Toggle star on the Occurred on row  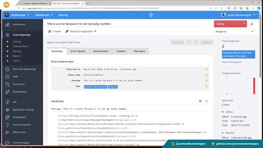coord(206,69)
